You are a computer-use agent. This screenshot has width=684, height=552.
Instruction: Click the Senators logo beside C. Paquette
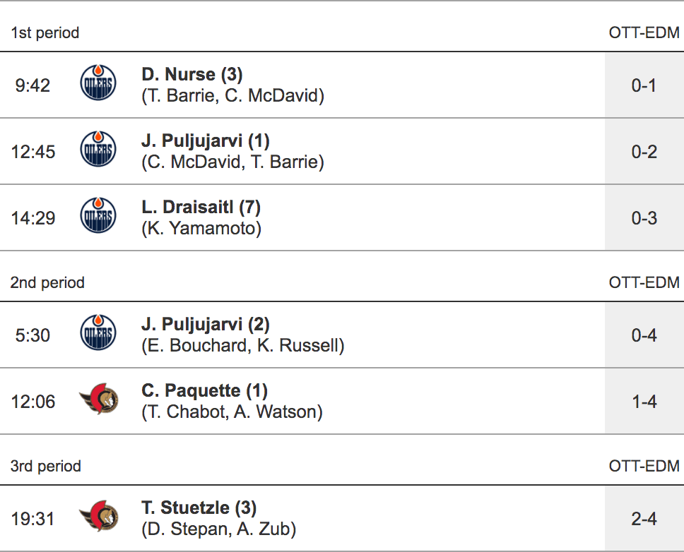coord(98,401)
